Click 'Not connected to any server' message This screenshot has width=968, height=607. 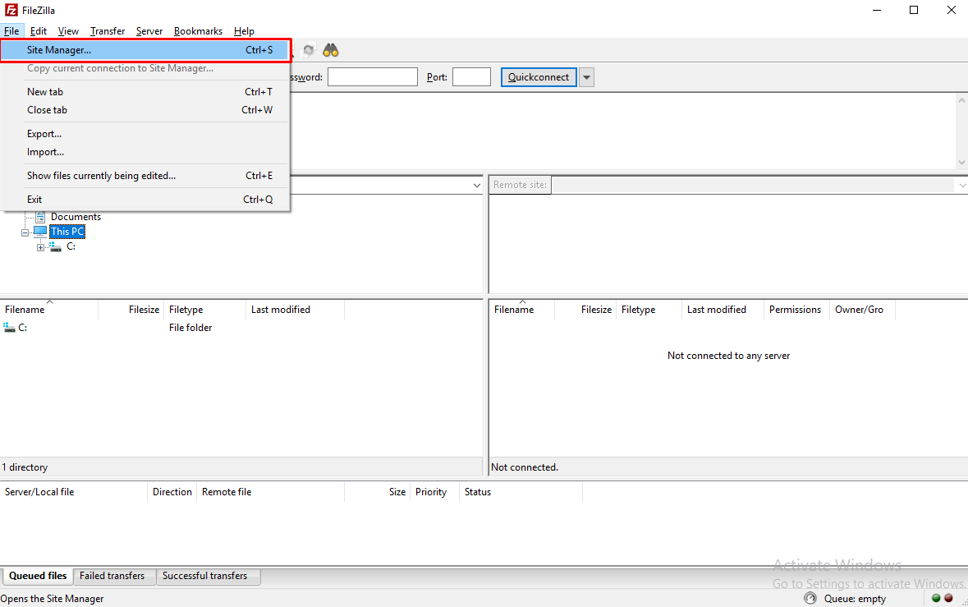(728, 356)
